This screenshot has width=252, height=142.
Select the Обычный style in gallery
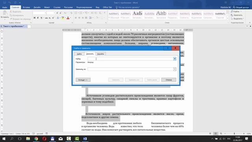pos(114,15)
